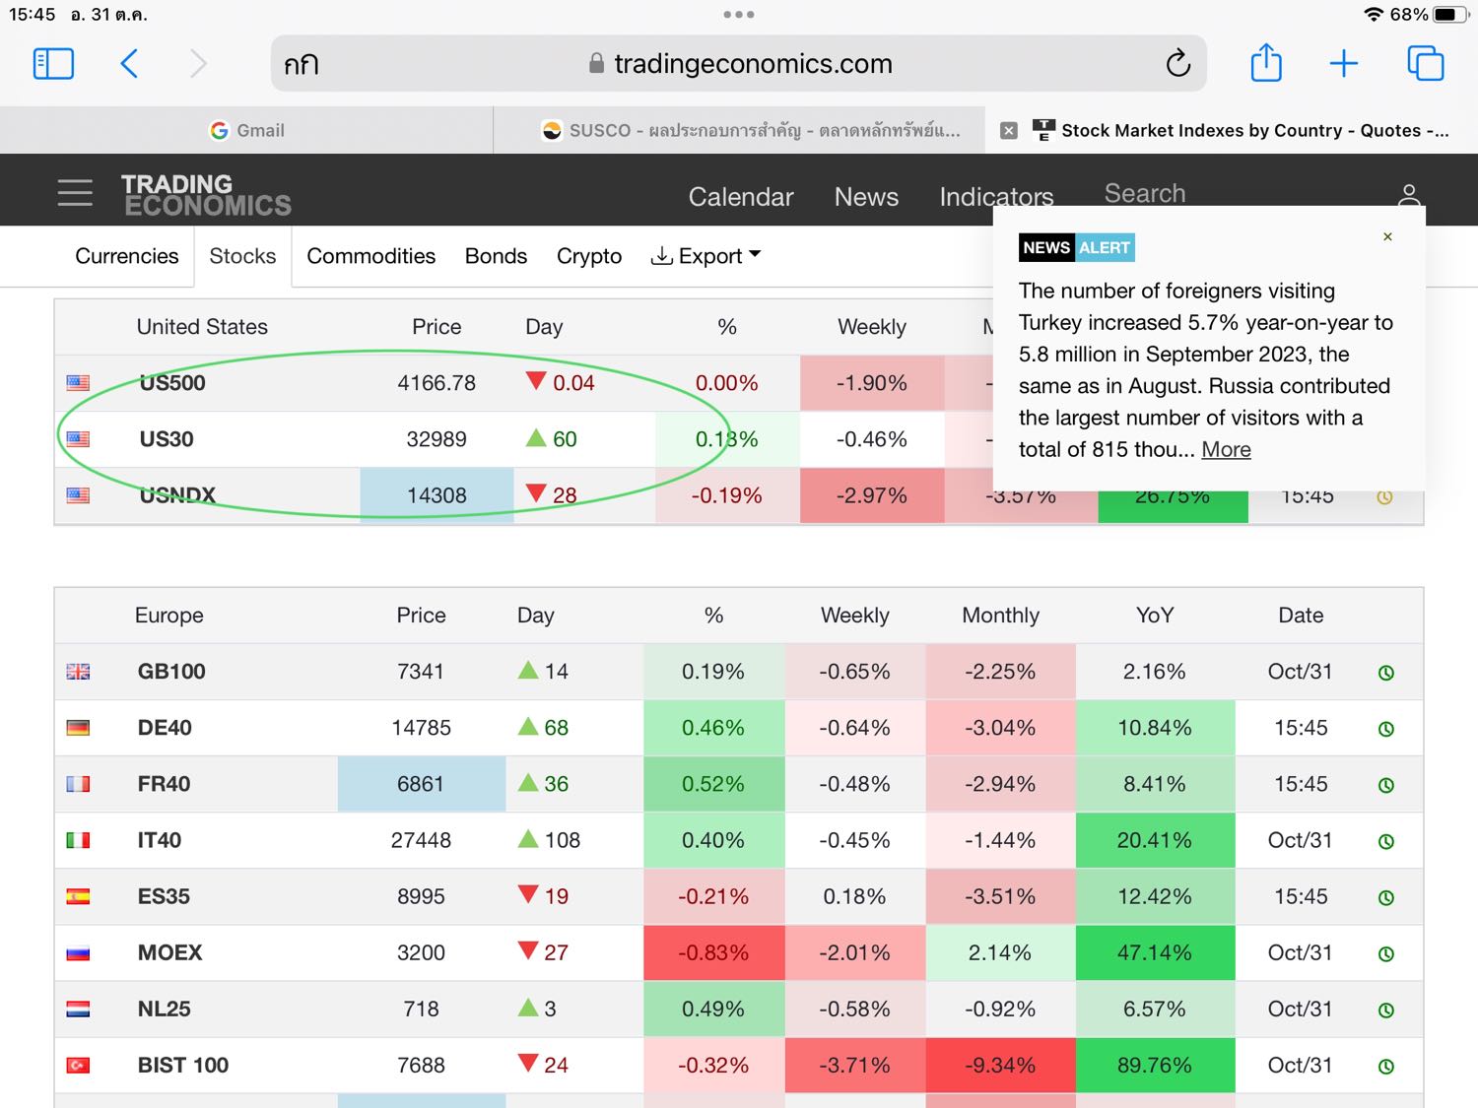
Task: Sort Europe table by YoY column
Action: [1155, 616]
